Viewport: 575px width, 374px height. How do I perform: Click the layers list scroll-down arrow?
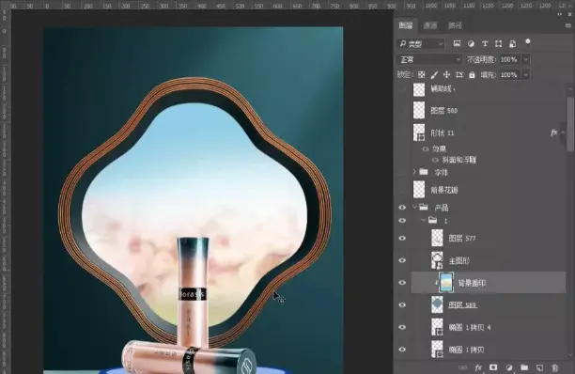pos(570,354)
